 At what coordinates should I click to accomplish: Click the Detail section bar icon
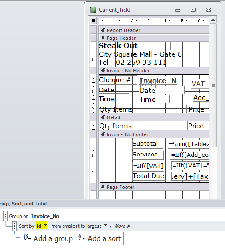[x=103, y=117]
